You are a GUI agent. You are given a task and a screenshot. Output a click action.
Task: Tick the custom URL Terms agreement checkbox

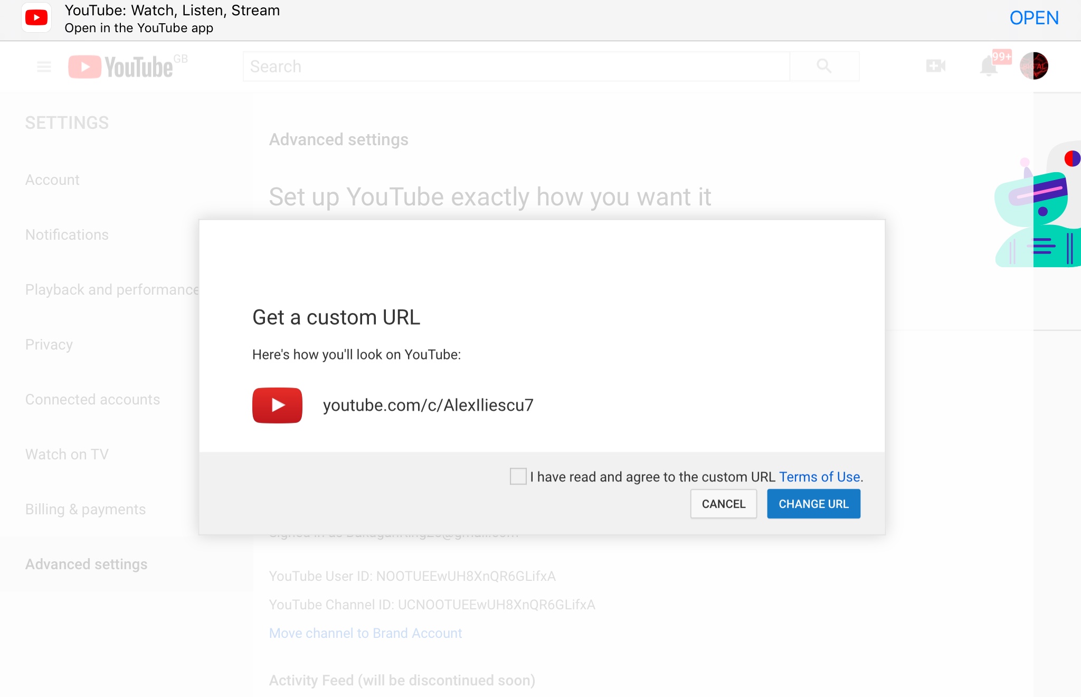[518, 476]
